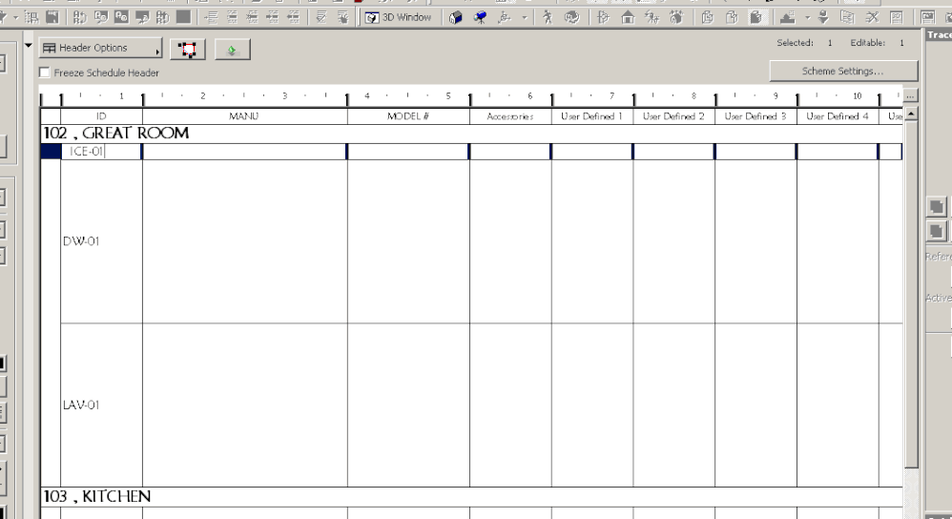The height and width of the screenshot is (519, 952).
Task: Select the LAV-01 row ID cell
Action: tap(101, 405)
